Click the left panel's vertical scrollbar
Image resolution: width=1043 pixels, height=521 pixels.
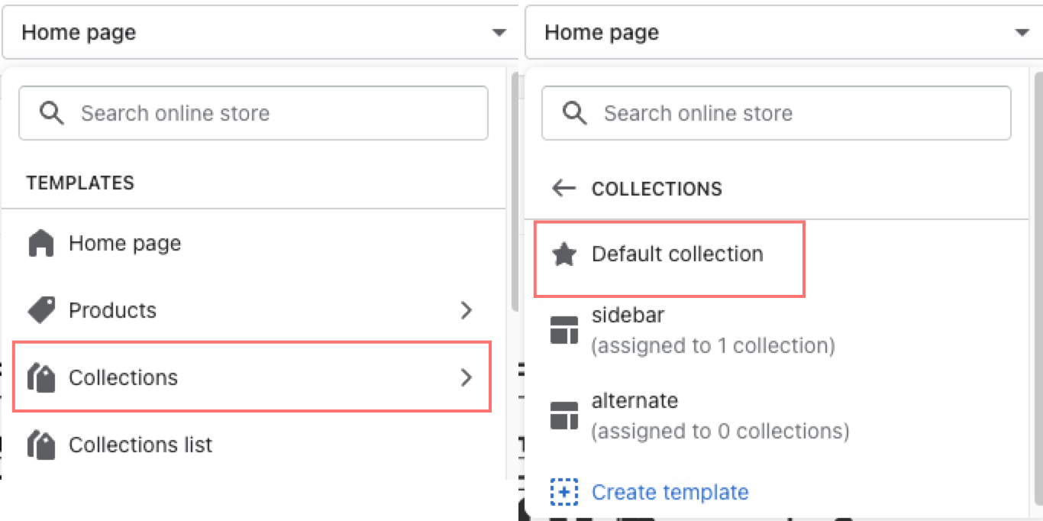pos(514,191)
